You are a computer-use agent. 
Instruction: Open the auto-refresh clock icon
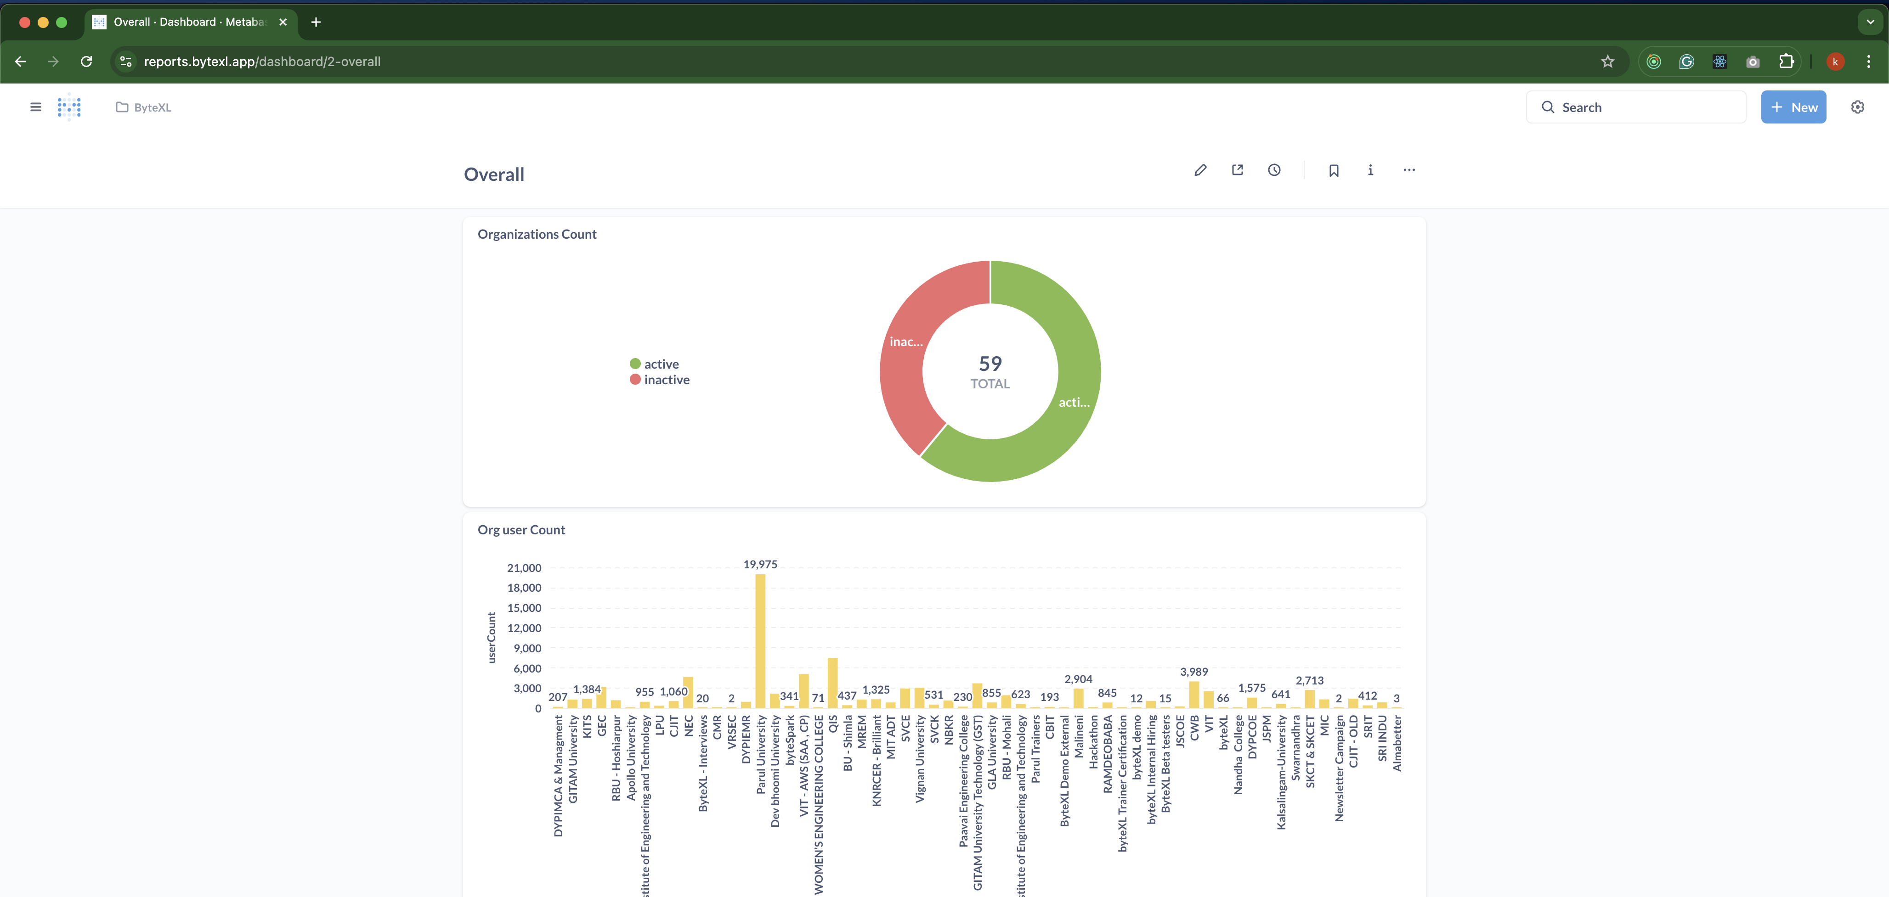coord(1274,170)
